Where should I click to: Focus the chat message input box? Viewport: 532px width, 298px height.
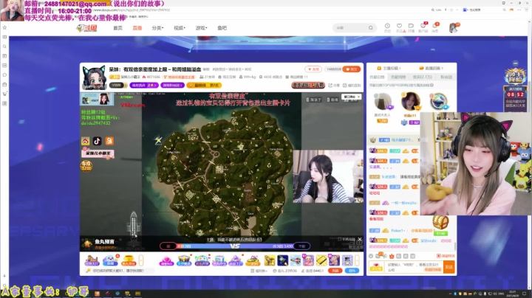point(414,267)
